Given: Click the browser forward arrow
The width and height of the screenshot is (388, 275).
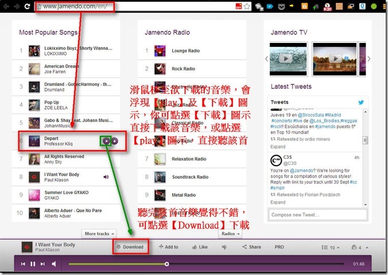Looking at the screenshot, I should (x=17, y=6).
